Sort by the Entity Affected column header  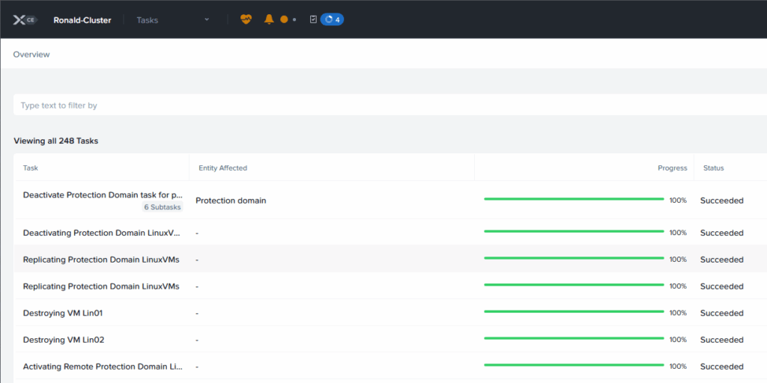(222, 168)
